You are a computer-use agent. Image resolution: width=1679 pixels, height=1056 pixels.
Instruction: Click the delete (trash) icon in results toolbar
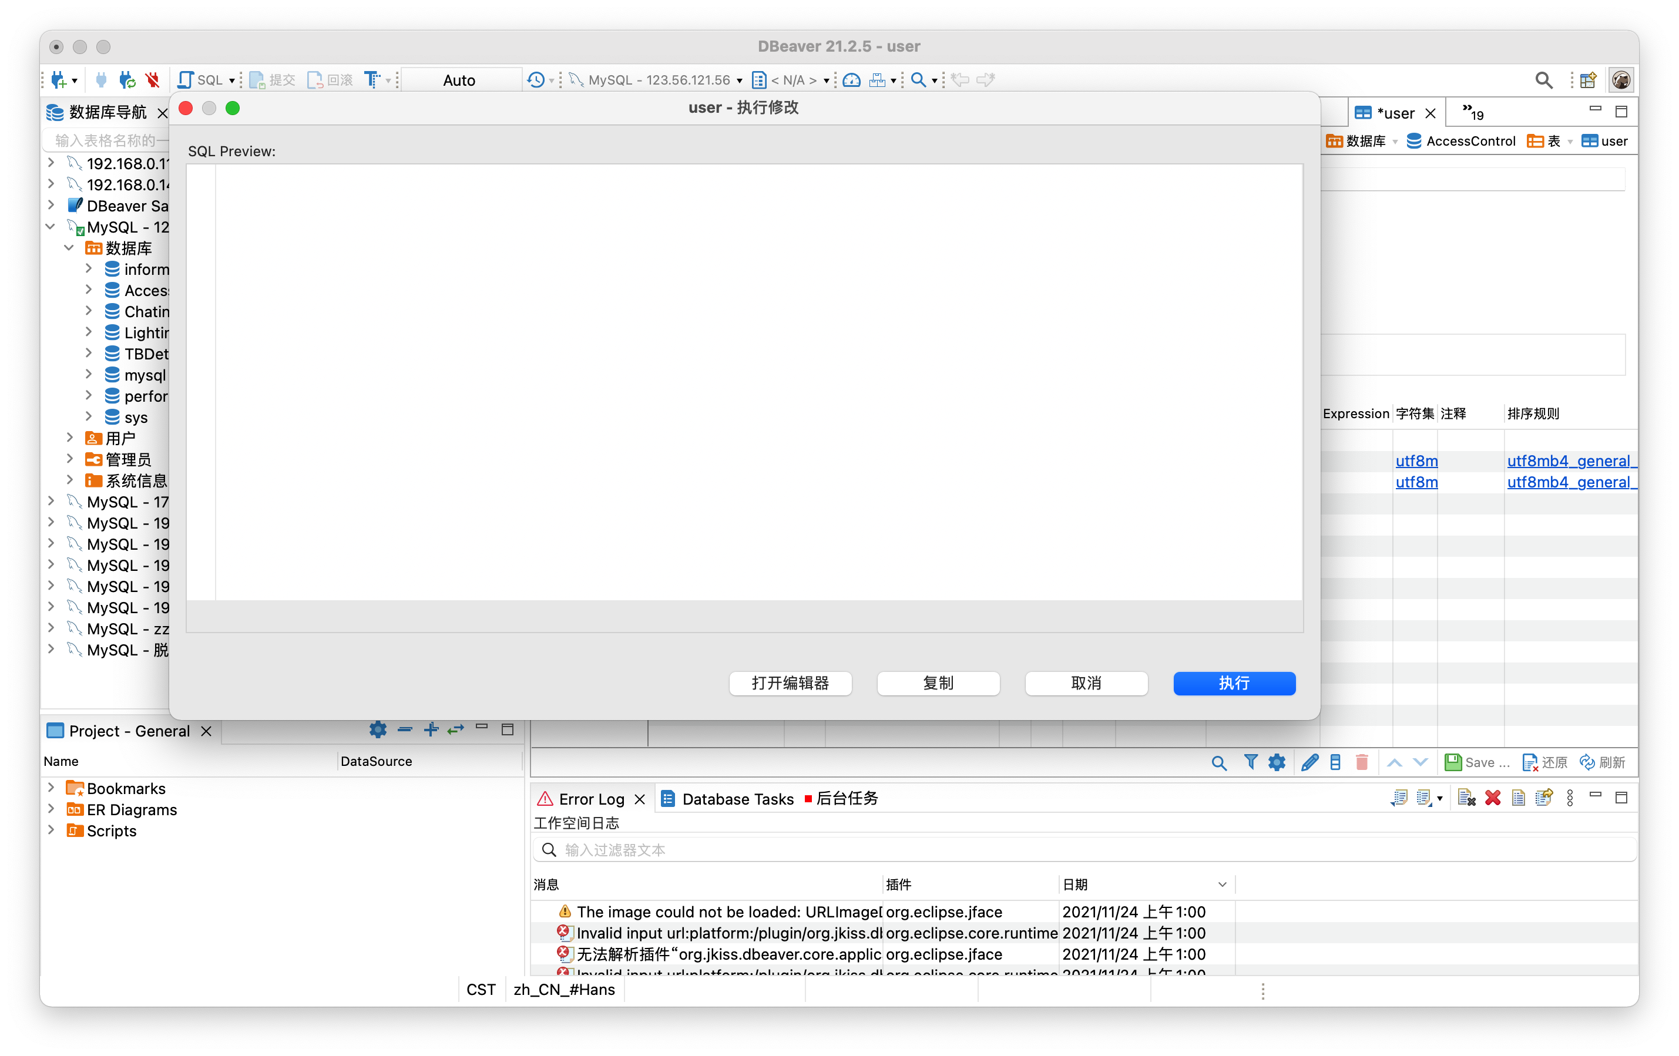(x=1362, y=762)
